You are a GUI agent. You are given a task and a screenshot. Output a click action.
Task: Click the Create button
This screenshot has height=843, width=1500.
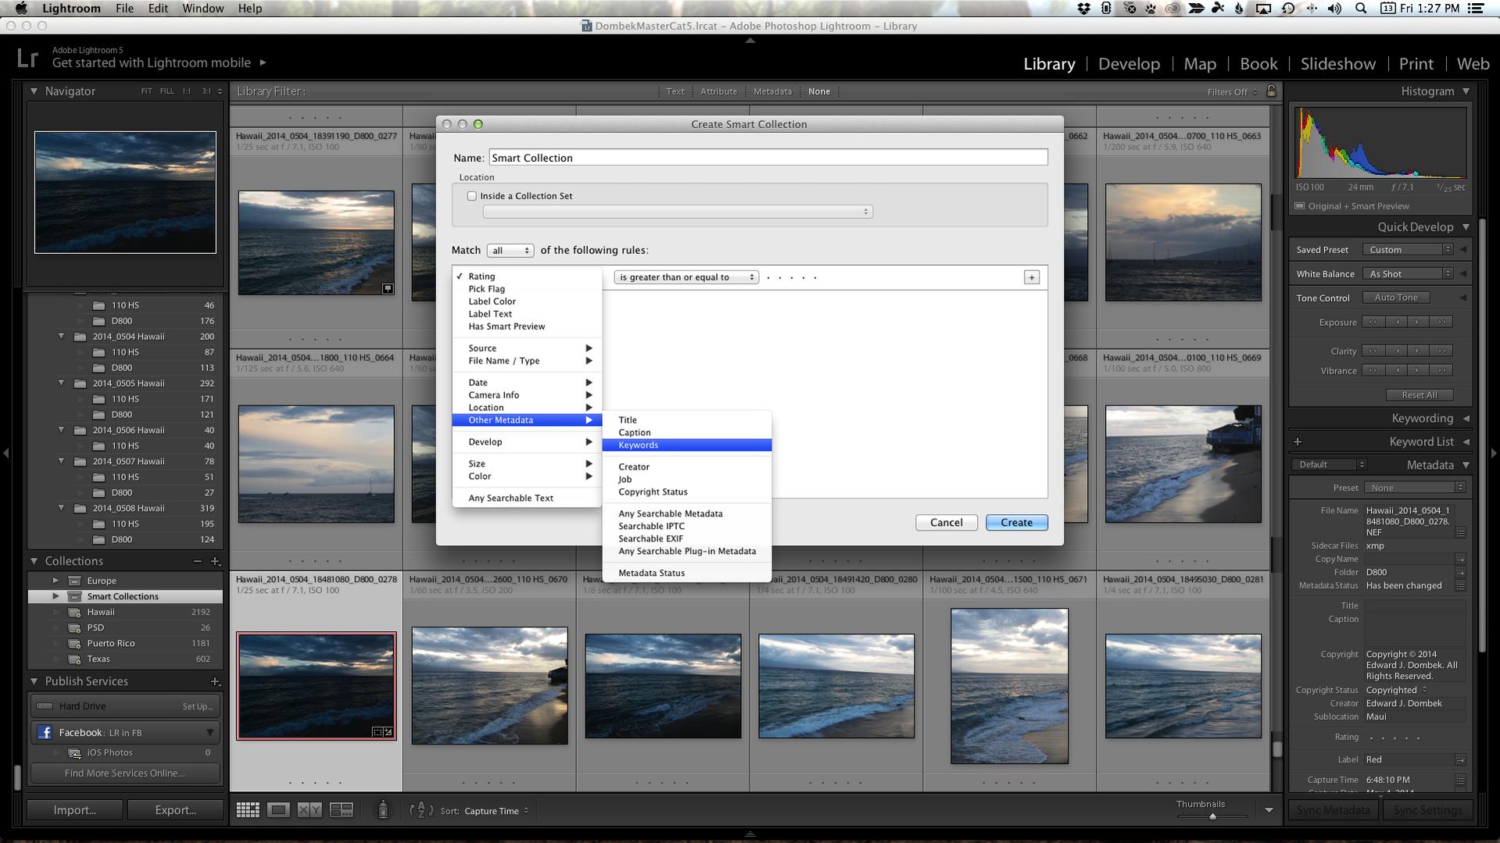click(x=1016, y=523)
